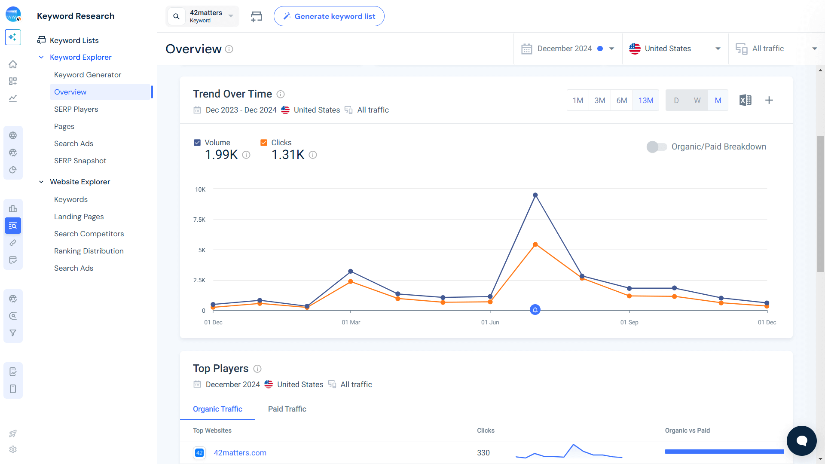Open the Dashboards icon in the sidebar
This screenshot has width=825, height=464.
(13, 81)
